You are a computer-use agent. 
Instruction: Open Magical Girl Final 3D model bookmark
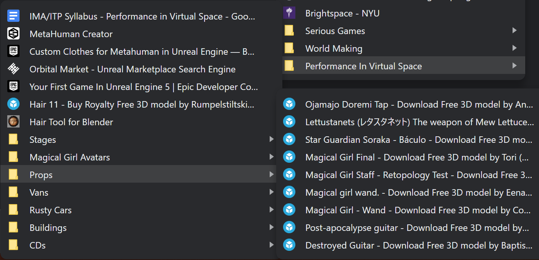408,157
